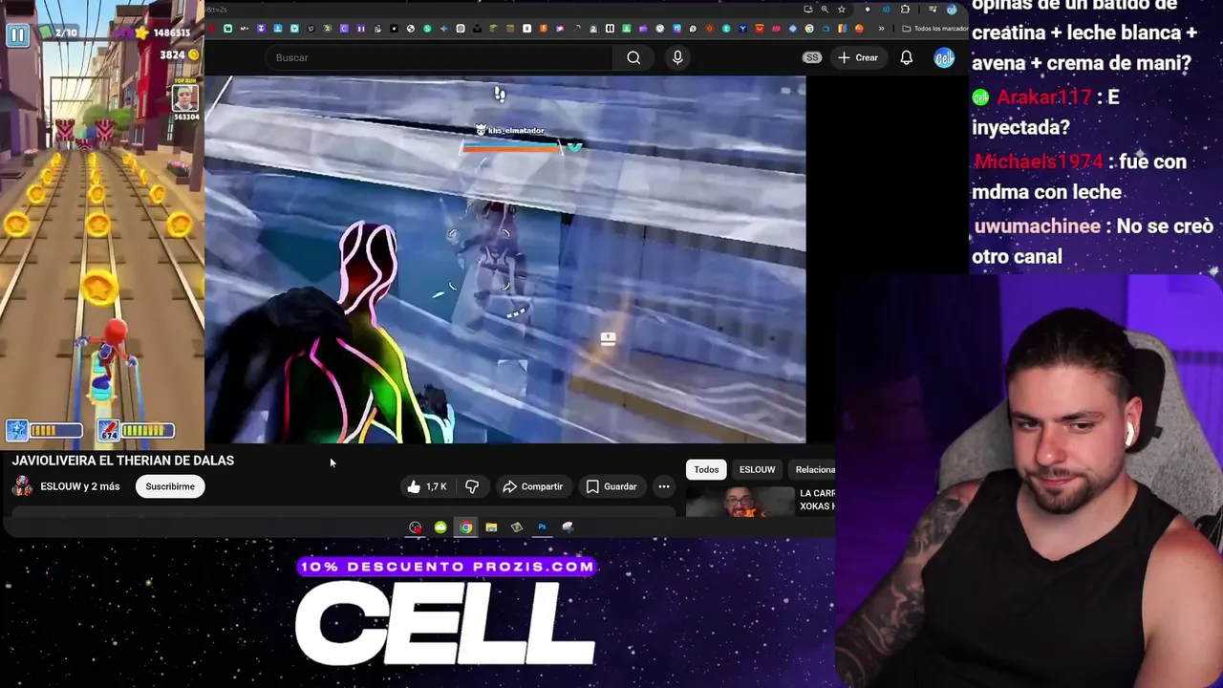Select the Todos filter chip
Viewport: 1223px width, 688px height.
tap(706, 469)
